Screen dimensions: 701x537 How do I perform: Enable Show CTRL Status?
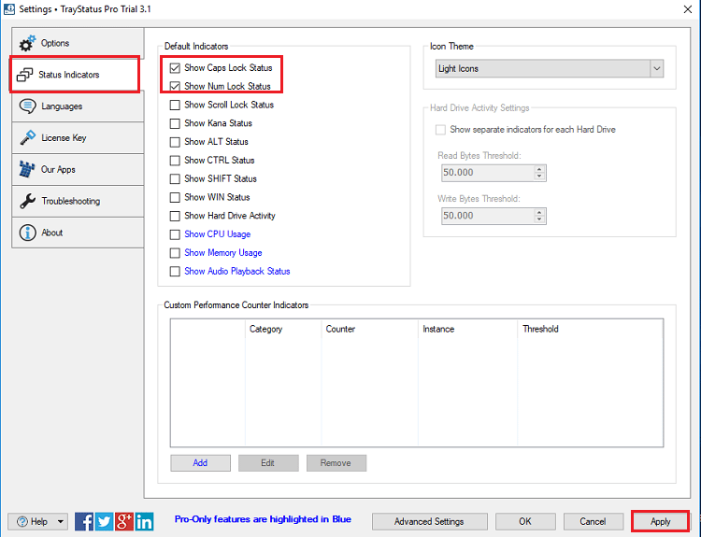pos(175,161)
